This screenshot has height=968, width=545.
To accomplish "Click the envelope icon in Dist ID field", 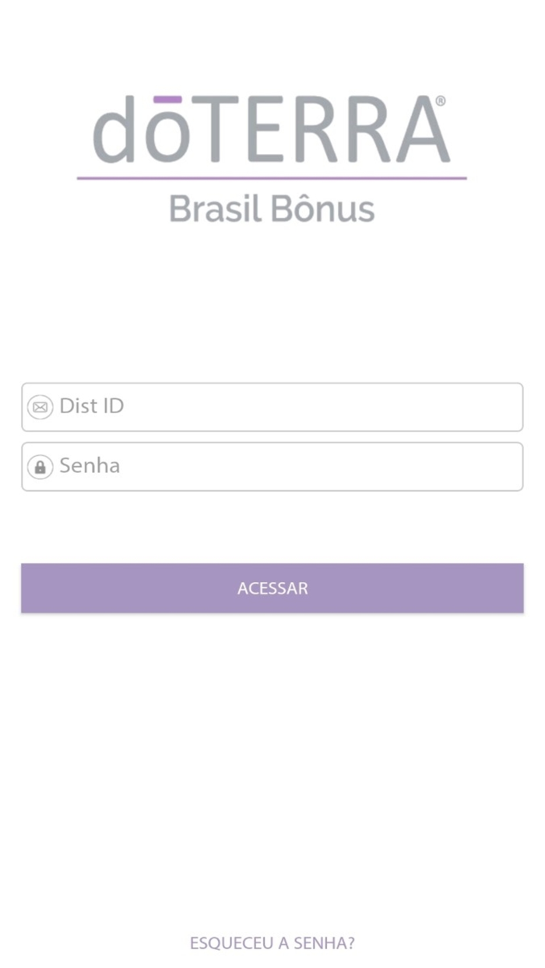I will click(40, 406).
